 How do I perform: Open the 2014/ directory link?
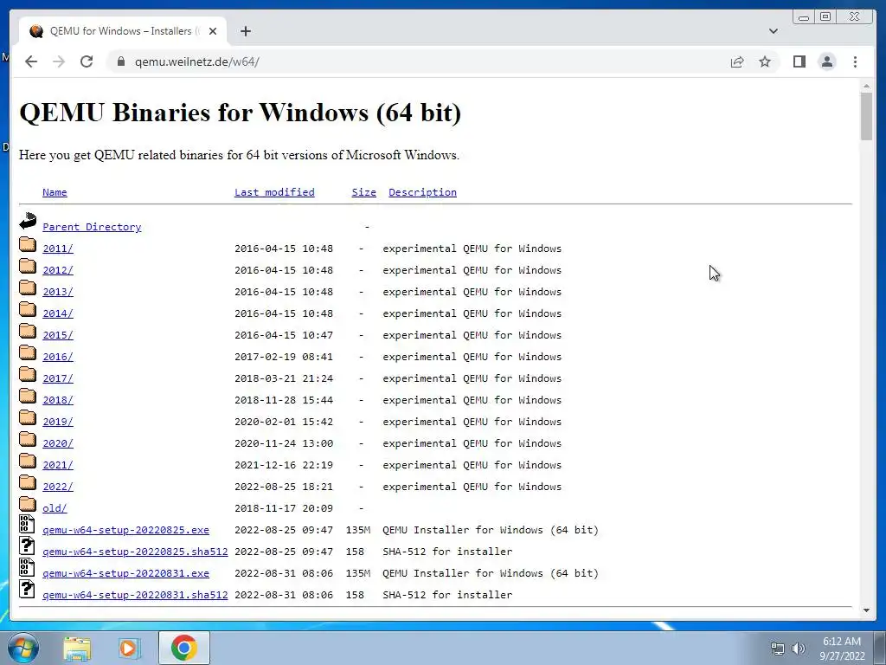click(58, 313)
